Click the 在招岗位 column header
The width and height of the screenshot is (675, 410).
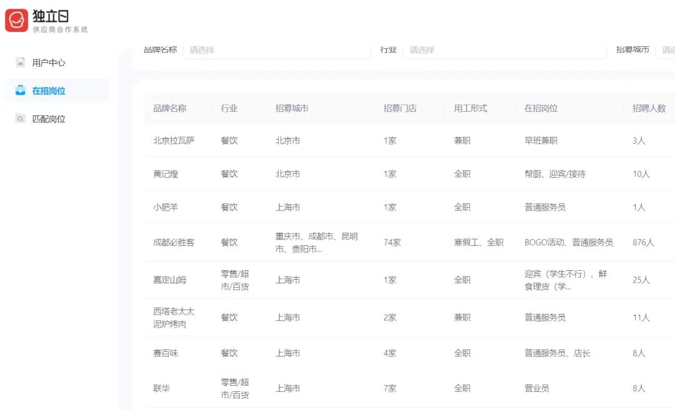coord(541,109)
